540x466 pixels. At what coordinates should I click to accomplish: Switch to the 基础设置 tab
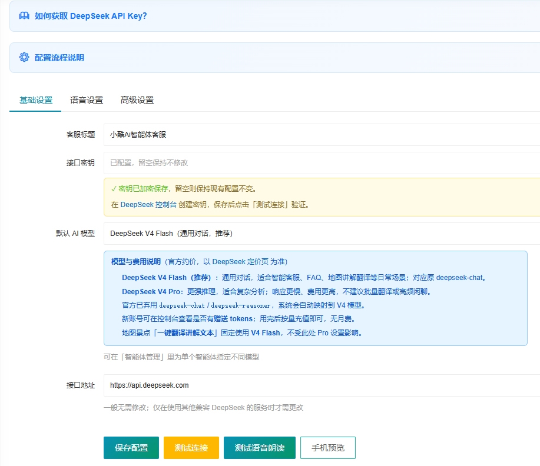[36, 100]
